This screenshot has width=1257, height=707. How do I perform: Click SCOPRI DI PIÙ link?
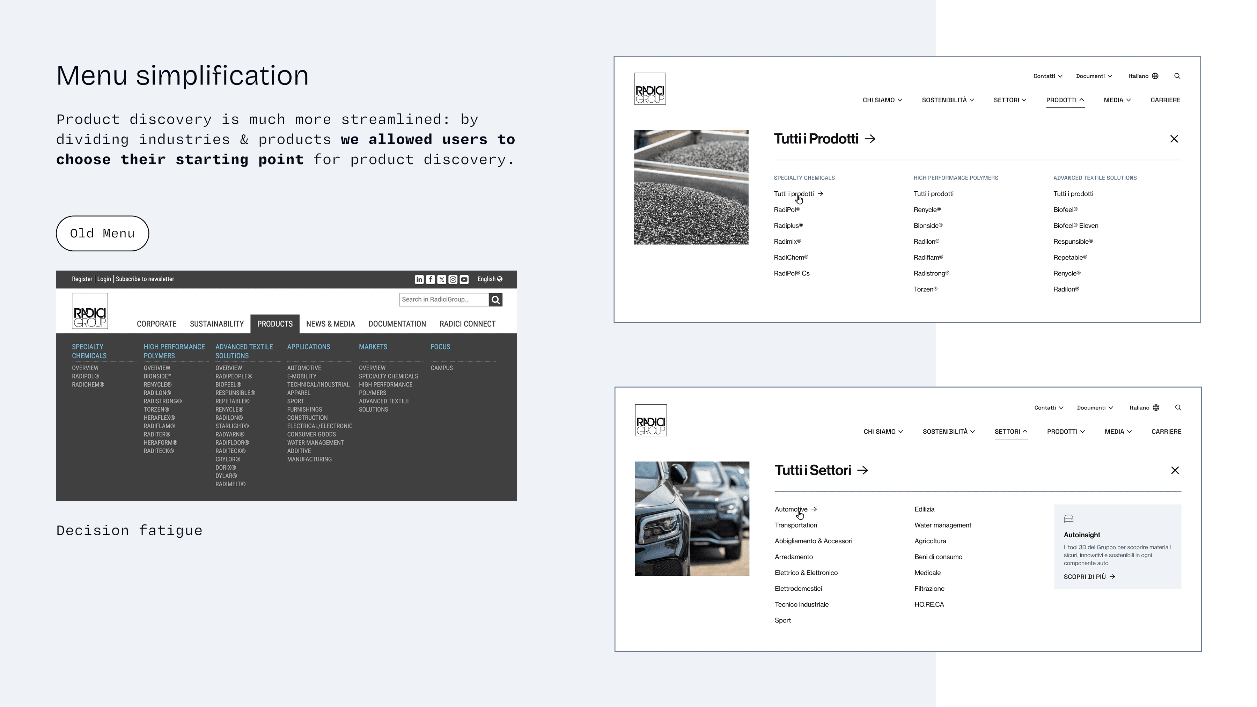pos(1089,577)
